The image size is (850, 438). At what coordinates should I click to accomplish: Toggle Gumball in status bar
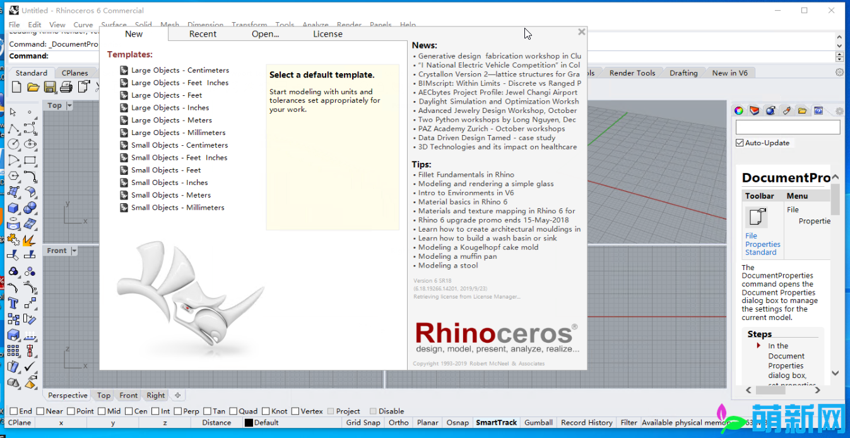pyautogui.click(x=538, y=423)
